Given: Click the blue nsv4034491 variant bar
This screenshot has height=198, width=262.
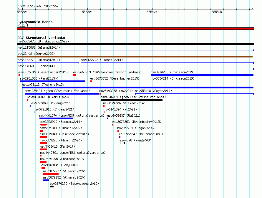Looking at the screenshot, I should 62,94.
